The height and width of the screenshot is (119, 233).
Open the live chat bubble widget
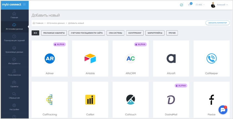coord(223,110)
